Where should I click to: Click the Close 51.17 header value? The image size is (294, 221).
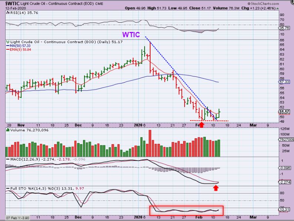click(x=200, y=8)
